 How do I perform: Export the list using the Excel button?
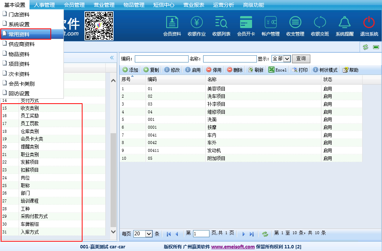(278, 70)
